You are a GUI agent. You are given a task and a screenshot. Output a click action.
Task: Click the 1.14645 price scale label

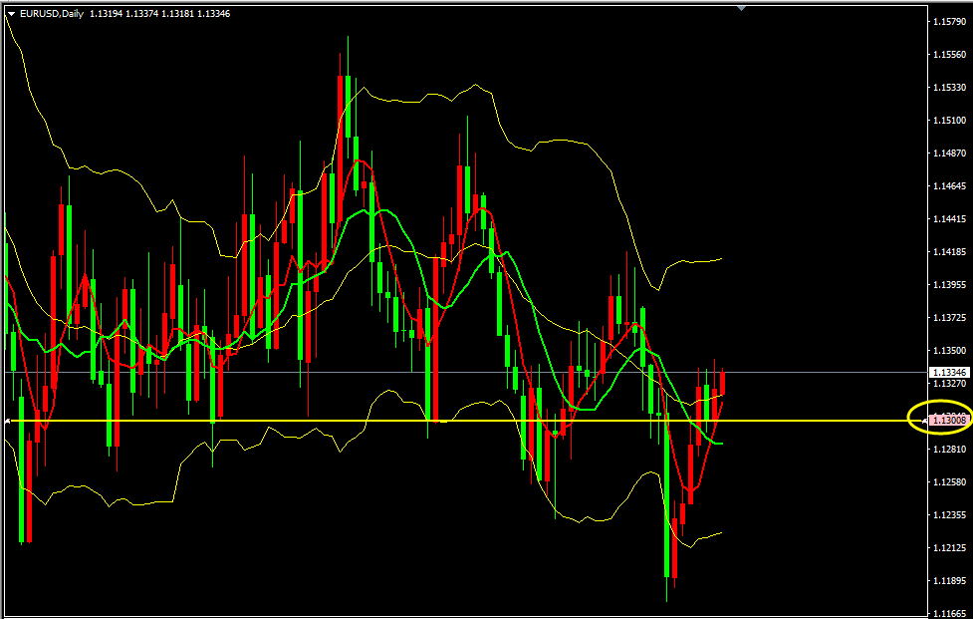point(949,186)
